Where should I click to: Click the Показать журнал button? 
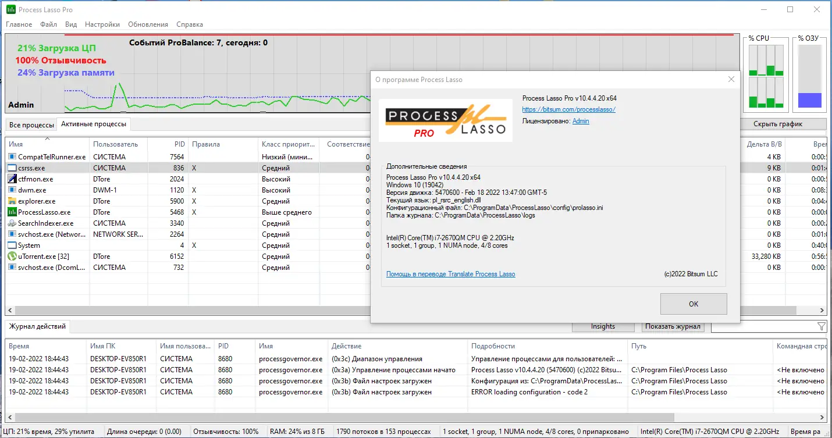tap(673, 326)
